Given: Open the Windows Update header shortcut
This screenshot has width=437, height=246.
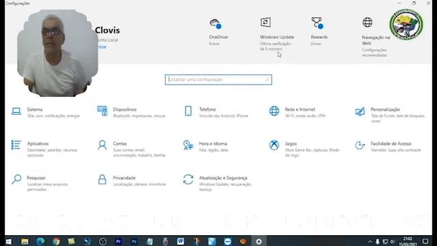Looking at the screenshot, I should pos(277,34).
